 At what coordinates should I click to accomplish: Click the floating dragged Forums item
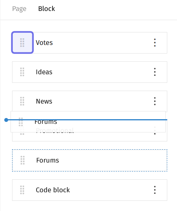click(x=88, y=122)
